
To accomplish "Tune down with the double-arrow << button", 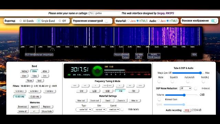I will coord(85,86).
